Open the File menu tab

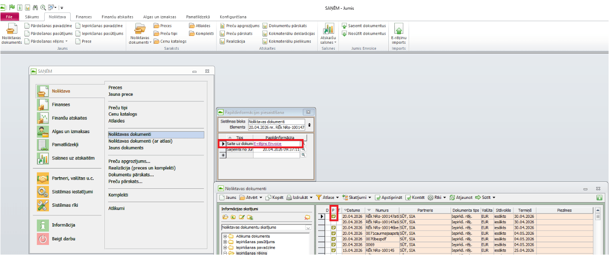9,17
